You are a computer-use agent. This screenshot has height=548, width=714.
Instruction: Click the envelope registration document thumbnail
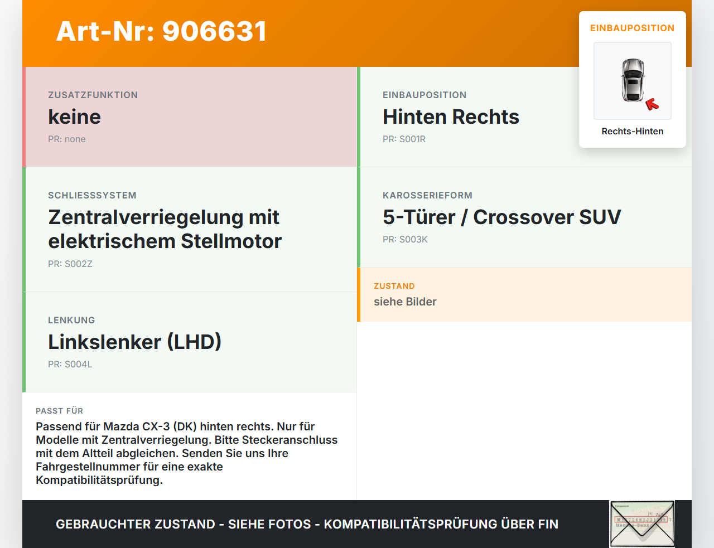pyautogui.click(x=642, y=524)
